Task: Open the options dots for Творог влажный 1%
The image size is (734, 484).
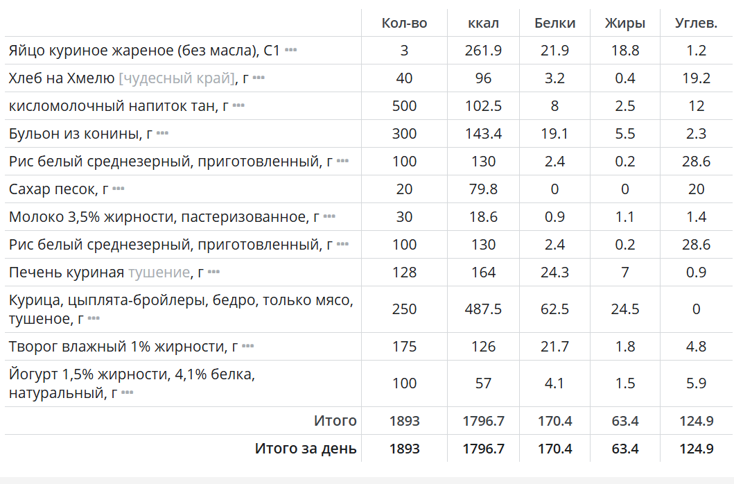Action: [x=248, y=346]
